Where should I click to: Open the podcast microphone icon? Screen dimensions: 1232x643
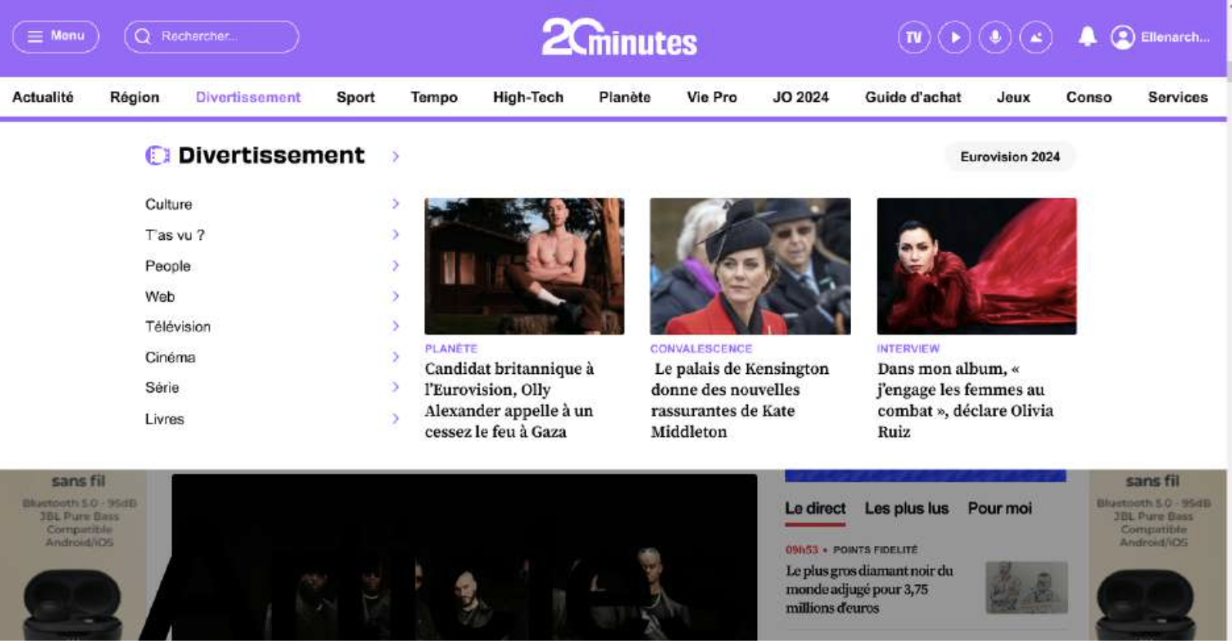[995, 37]
